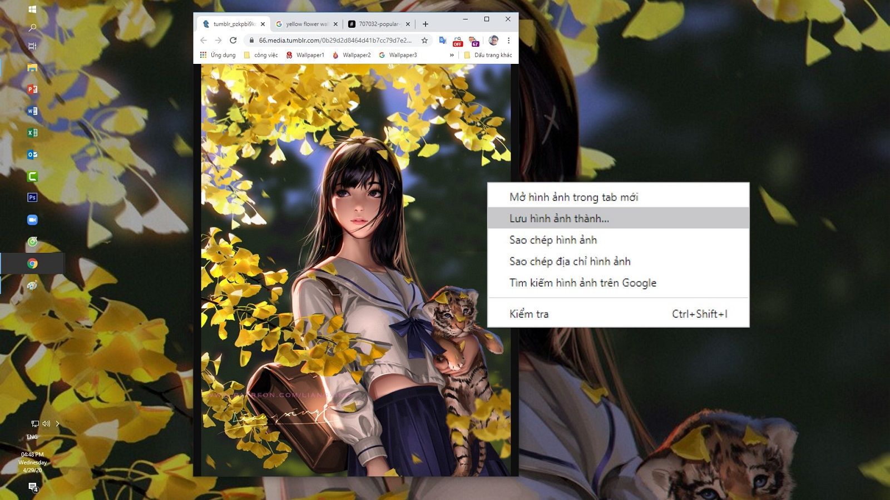Expand hidden bookmarks with the chevron
The height and width of the screenshot is (500, 890).
452,55
